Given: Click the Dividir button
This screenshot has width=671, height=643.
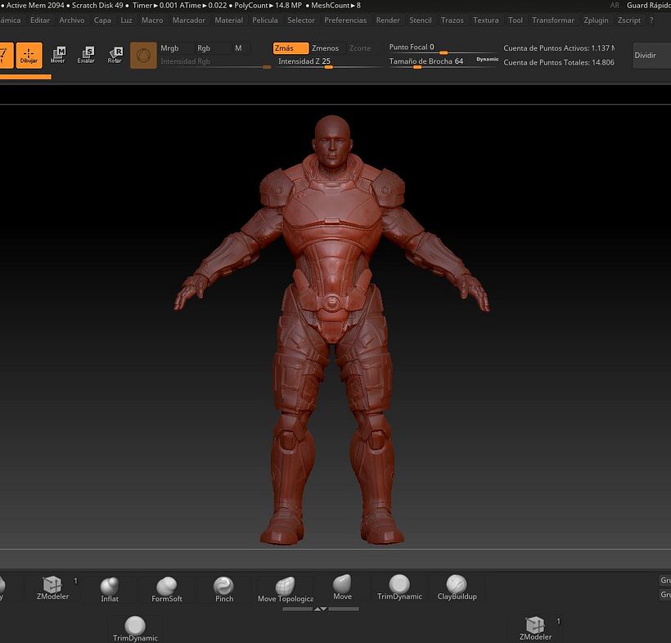Looking at the screenshot, I should tap(651, 55).
